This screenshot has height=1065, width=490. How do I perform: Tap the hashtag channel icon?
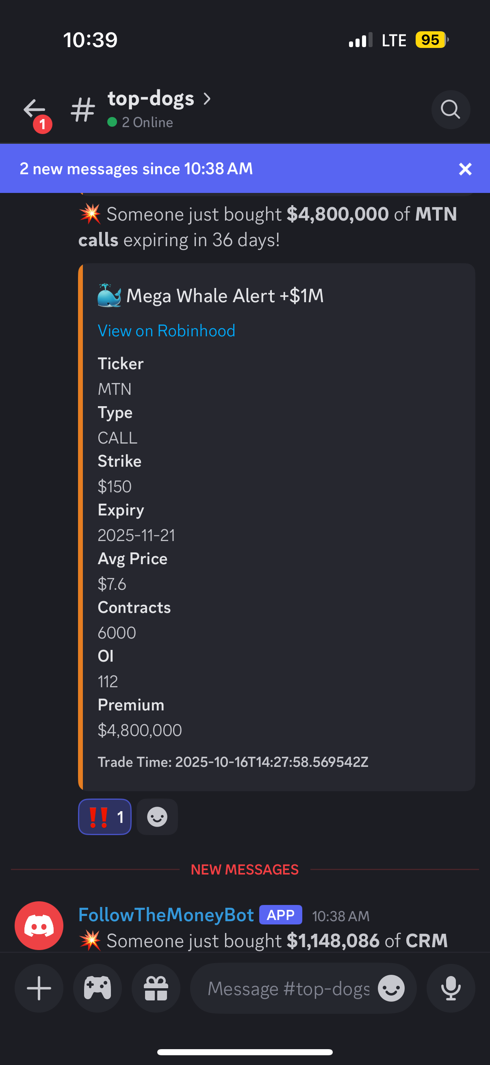point(83,110)
